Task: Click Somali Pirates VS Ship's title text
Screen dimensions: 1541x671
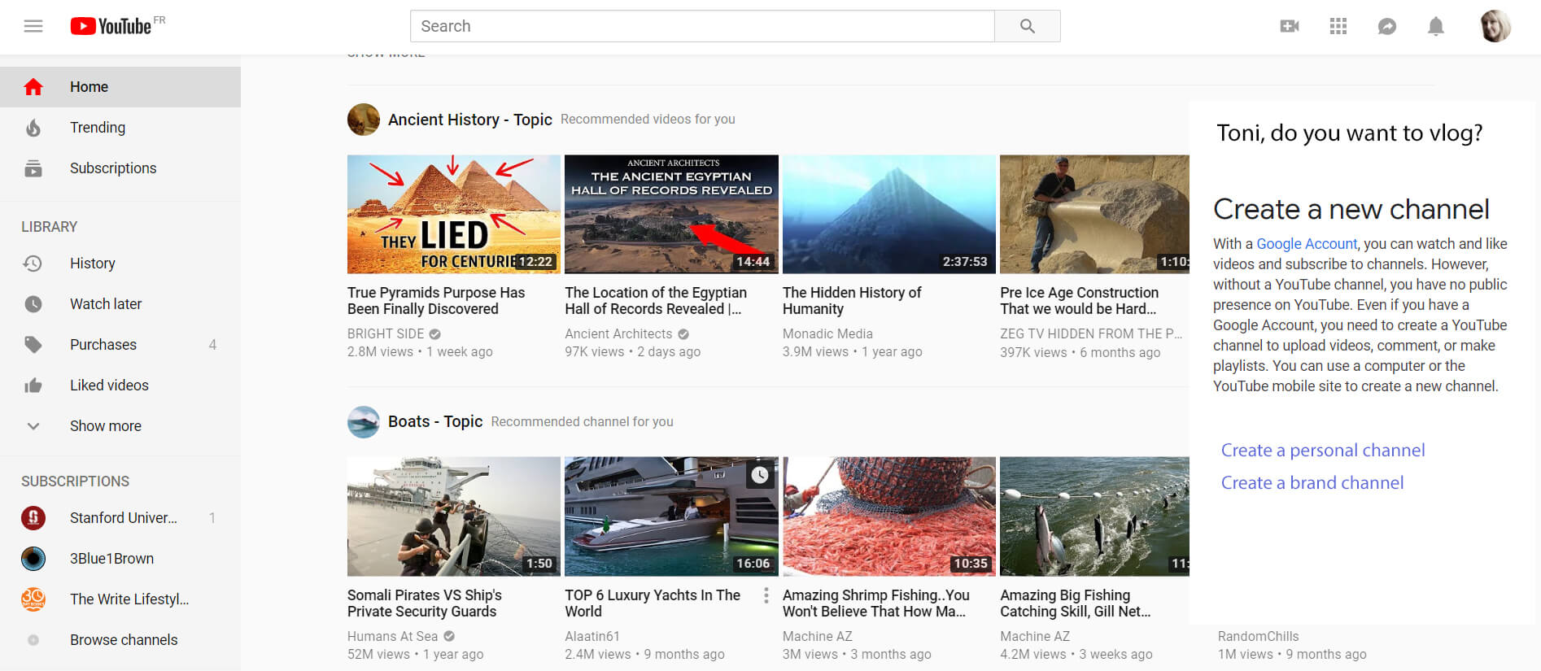Action: click(x=424, y=603)
